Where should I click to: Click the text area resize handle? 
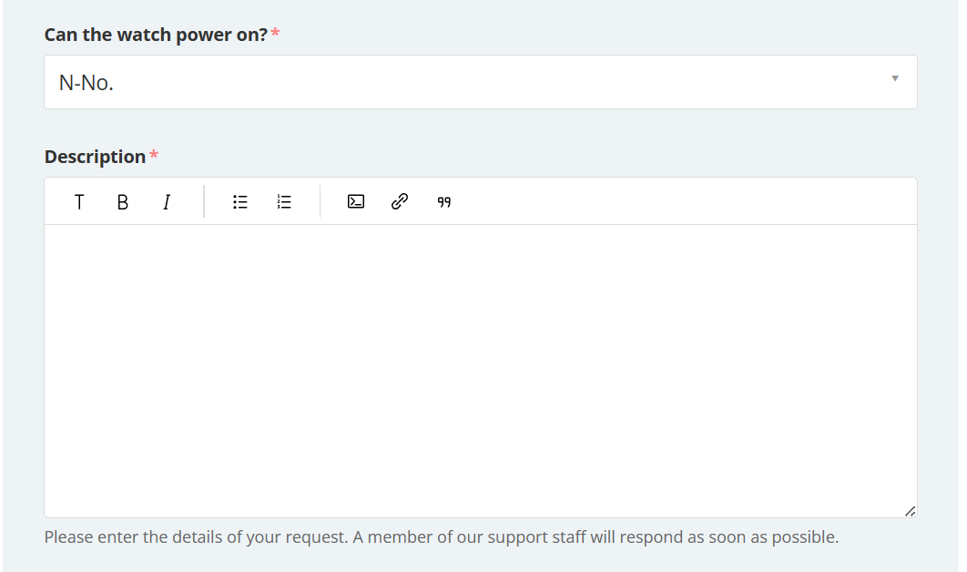(x=910, y=512)
